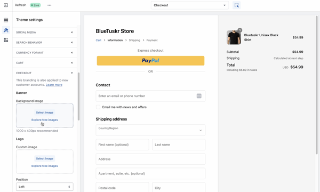Click the Shipping breadcrumb step

click(x=134, y=40)
